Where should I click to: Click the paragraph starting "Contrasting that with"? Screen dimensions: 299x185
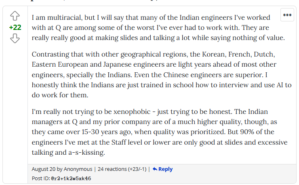[158, 74]
